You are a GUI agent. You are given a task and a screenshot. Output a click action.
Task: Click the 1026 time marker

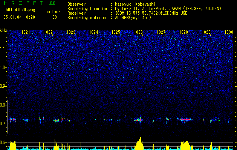tap(138, 32)
